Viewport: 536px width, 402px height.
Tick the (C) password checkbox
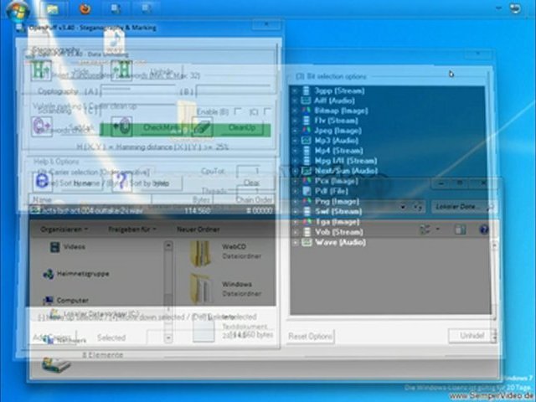point(266,111)
